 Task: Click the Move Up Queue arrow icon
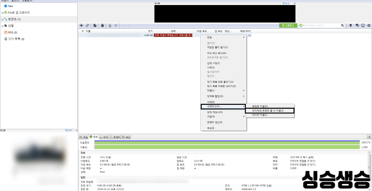point(124,26)
